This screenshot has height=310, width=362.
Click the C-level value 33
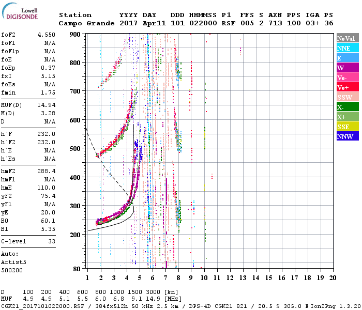(52, 241)
